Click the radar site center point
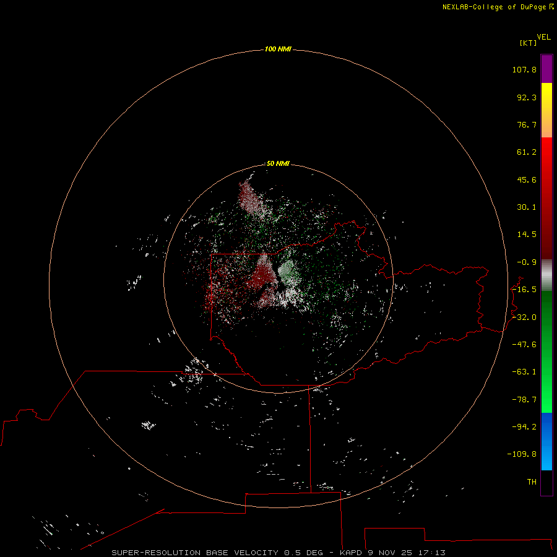The width and height of the screenshot is (557, 557). point(278,279)
